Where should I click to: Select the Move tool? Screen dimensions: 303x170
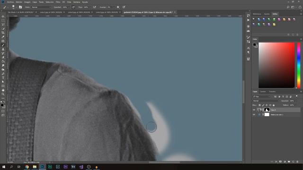tap(3, 17)
